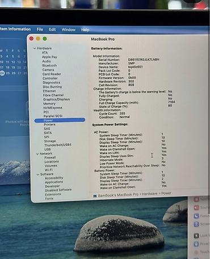The width and height of the screenshot is (210, 259).
Task: Select Apple Pay in the sidebar
Action: point(49,57)
